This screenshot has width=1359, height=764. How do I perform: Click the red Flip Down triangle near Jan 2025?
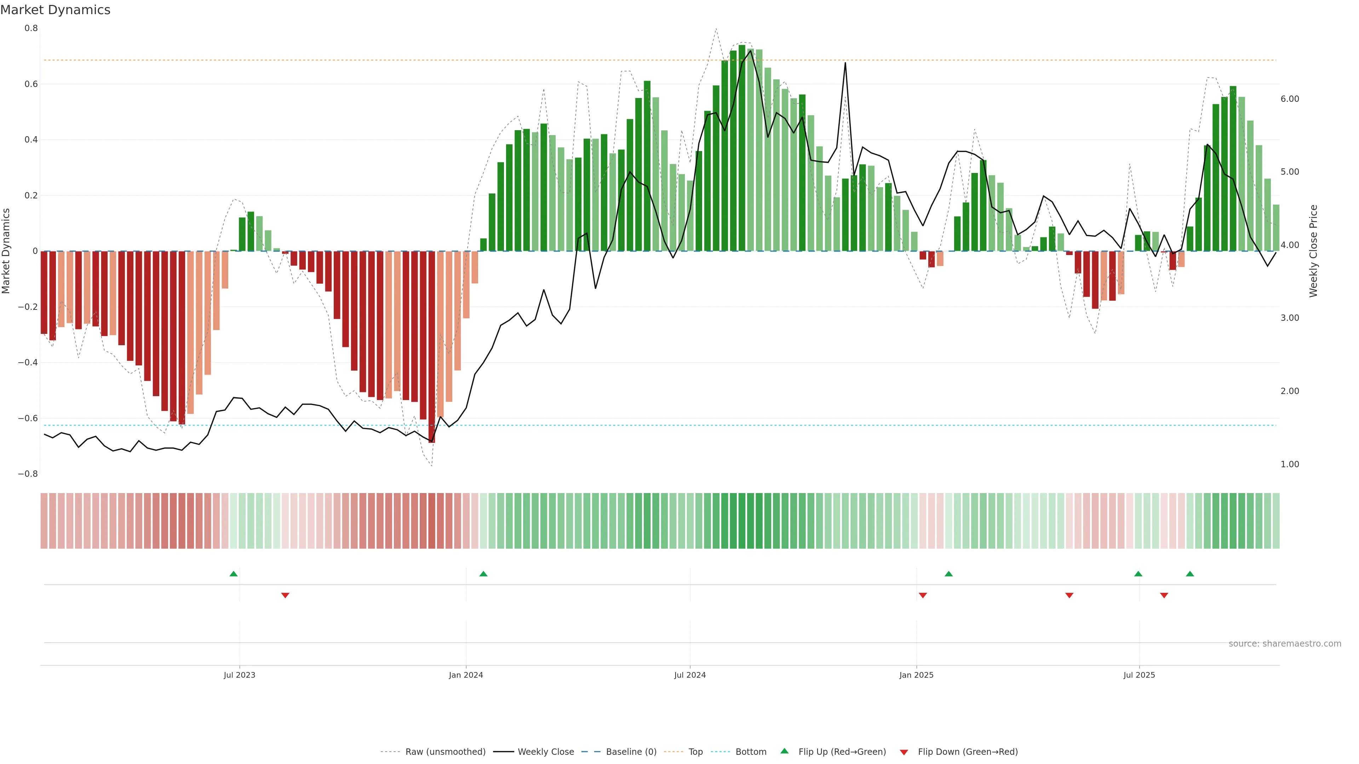click(x=923, y=595)
